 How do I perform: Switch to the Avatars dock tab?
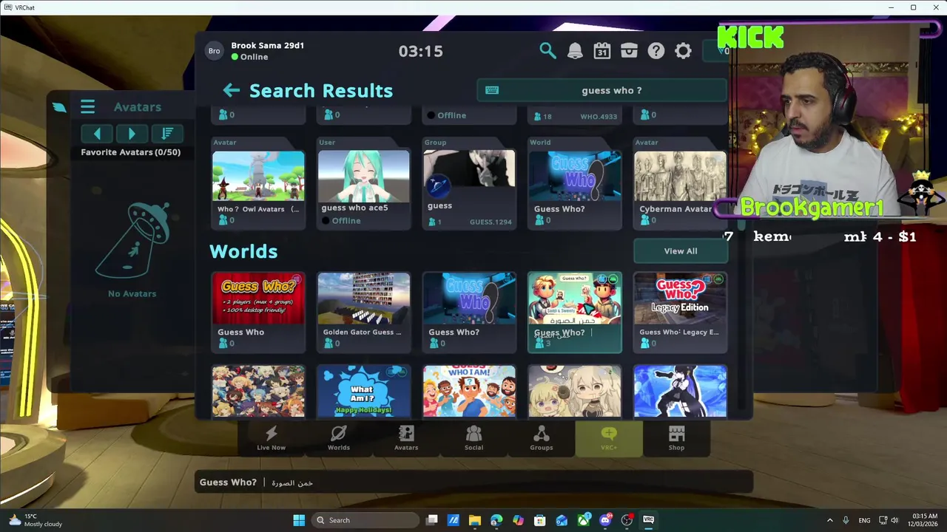pyautogui.click(x=406, y=438)
